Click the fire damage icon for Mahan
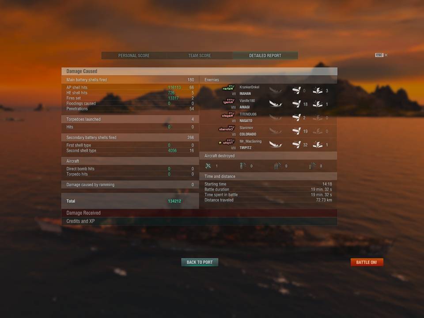This screenshot has width=424, height=318. coord(318,90)
